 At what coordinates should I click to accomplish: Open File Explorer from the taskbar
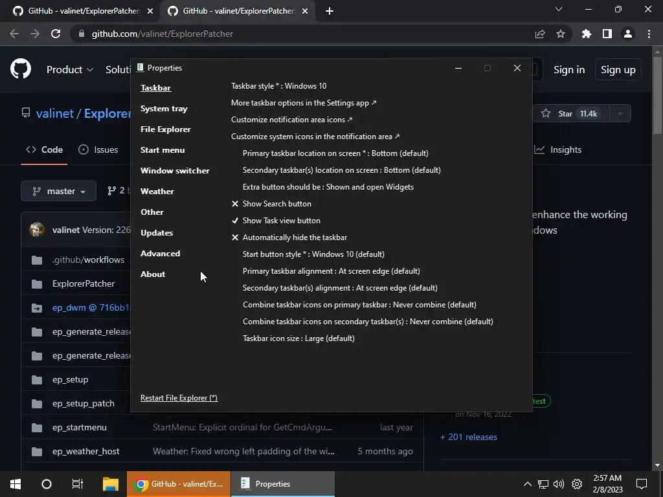click(110, 484)
